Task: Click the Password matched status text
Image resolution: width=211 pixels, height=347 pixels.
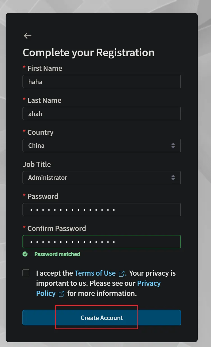Action: click(57, 254)
